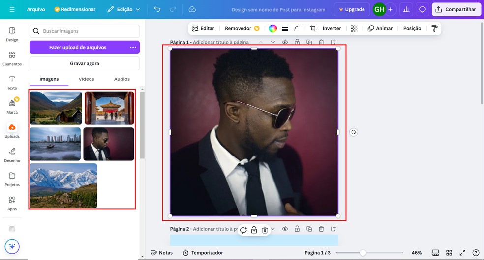Open the border style lines icon
This screenshot has width=484, height=260.
[285, 28]
